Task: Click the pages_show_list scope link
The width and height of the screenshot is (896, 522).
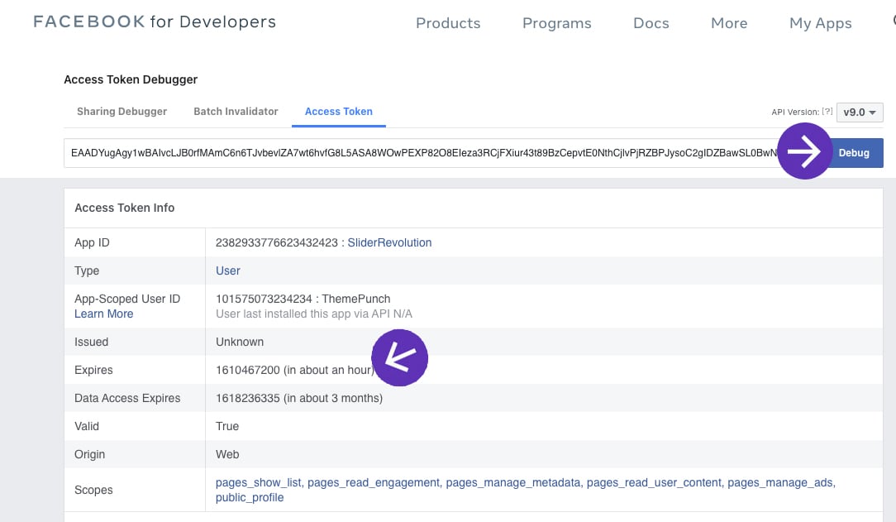Action: pyautogui.click(x=258, y=482)
